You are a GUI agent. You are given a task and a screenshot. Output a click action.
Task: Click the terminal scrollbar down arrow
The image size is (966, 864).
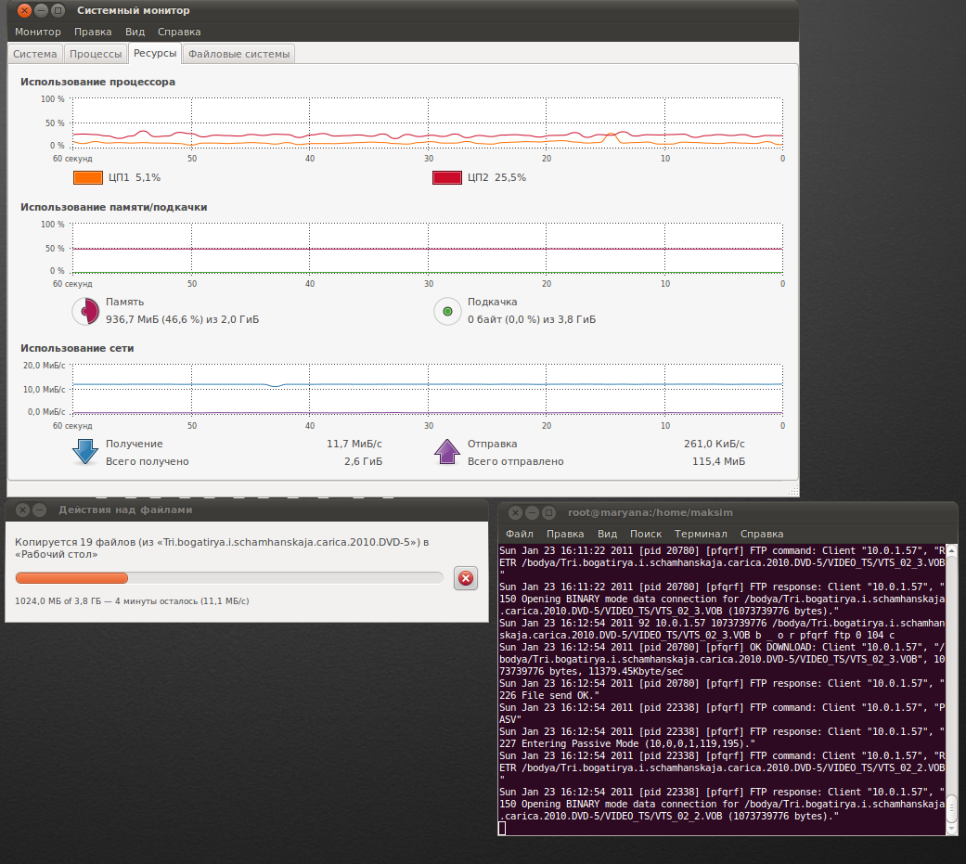click(952, 830)
